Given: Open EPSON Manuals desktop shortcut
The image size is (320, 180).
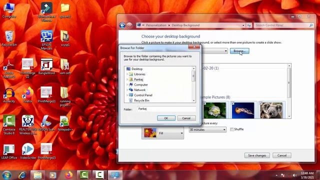Looking at the screenshot, I should [46, 40].
